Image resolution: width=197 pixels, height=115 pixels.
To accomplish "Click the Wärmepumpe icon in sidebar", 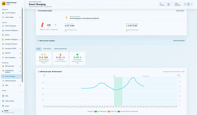I will pyautogui.click(x=3, y=66).
